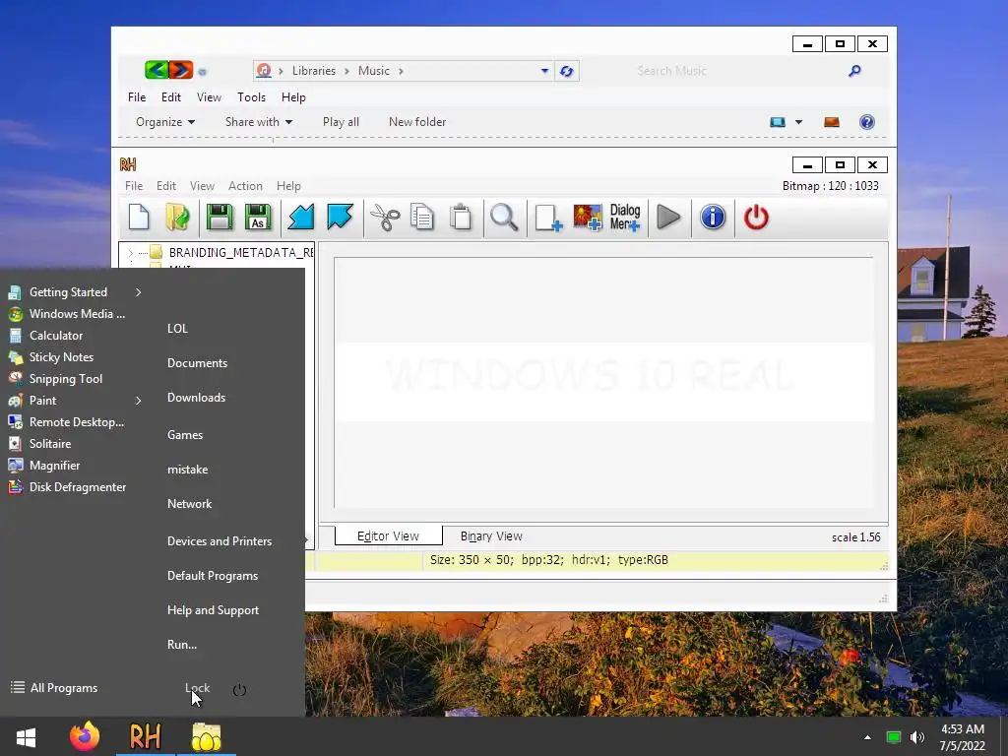Click the magnifying glass Find icon
Viewport: 1008px width, 756px height.
click(x=504, y=218)
